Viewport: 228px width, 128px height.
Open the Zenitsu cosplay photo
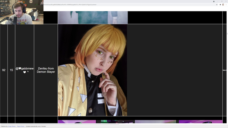coord(93,70)
